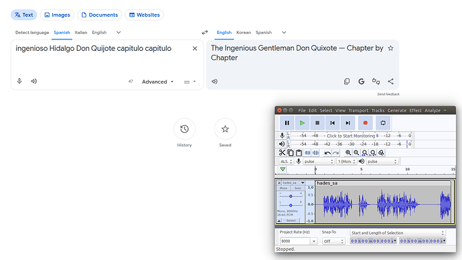Screen dimensions: 462x260
Task: Undo last edit in Audacity
Action: pos(327,152)
